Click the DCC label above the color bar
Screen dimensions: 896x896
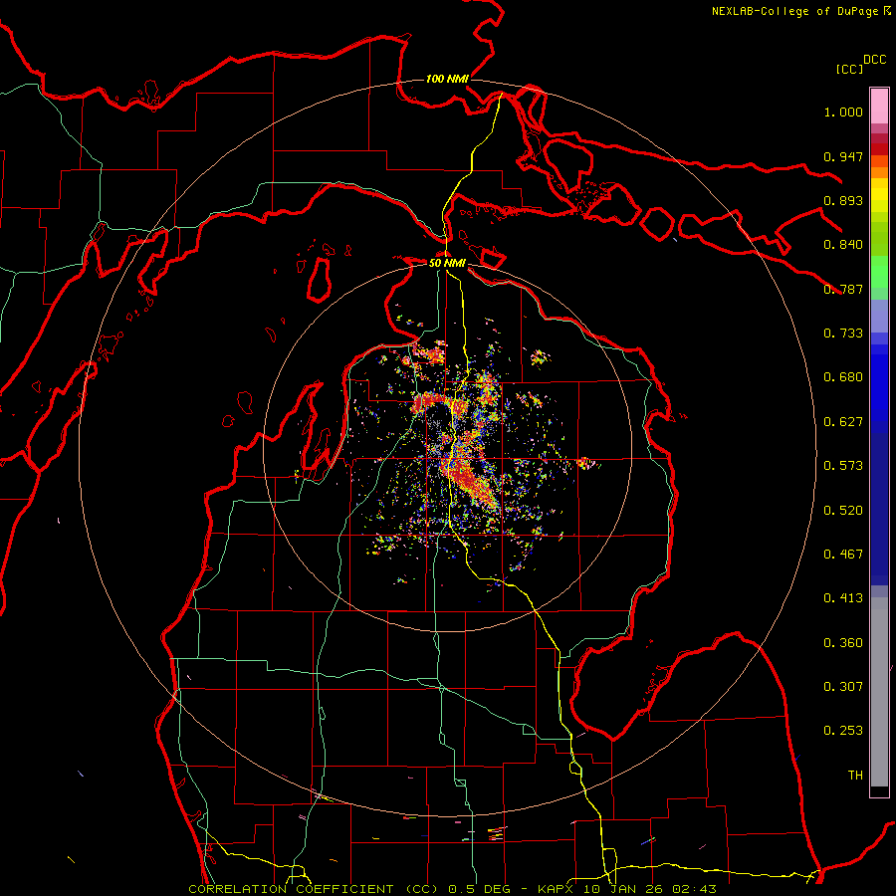[x=874, y=60]
